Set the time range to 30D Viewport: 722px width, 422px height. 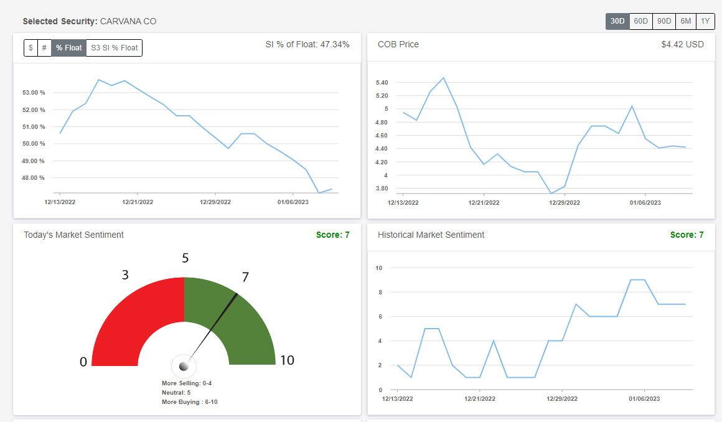617,21
